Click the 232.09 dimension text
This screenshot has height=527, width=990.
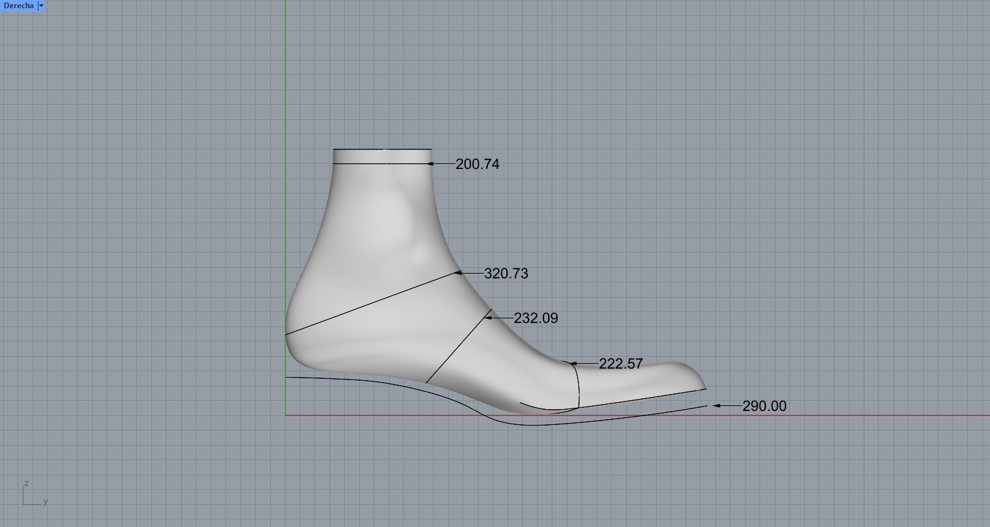(535, 318)
